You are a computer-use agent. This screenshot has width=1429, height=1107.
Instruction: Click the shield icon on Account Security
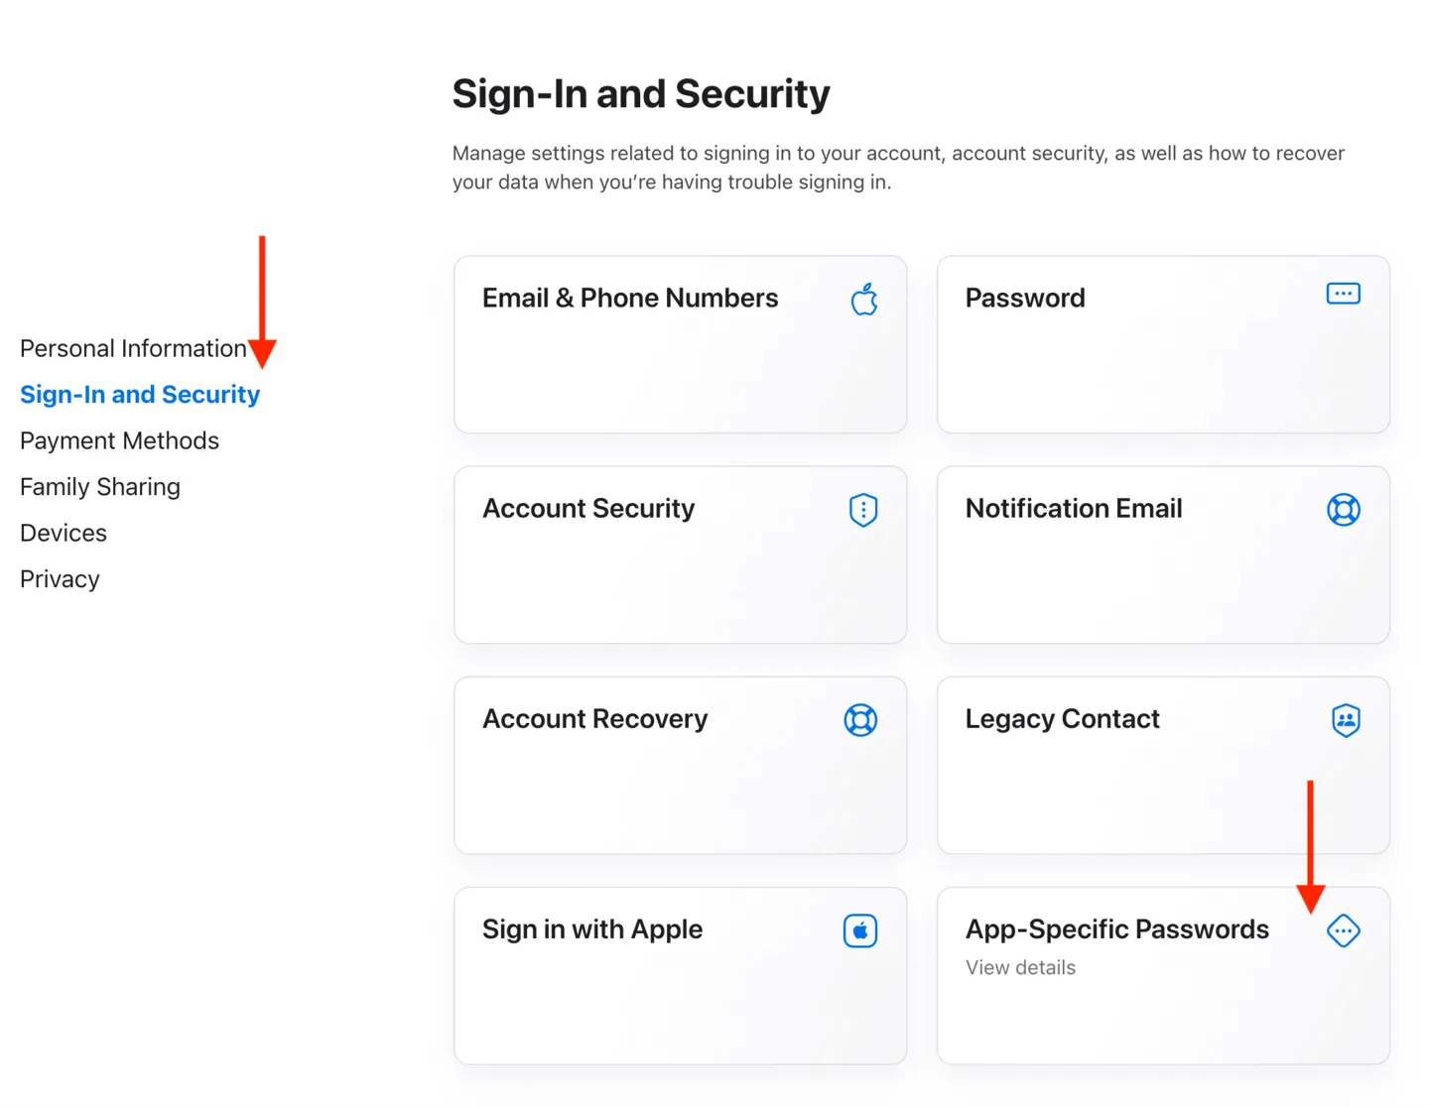(862, 509)
